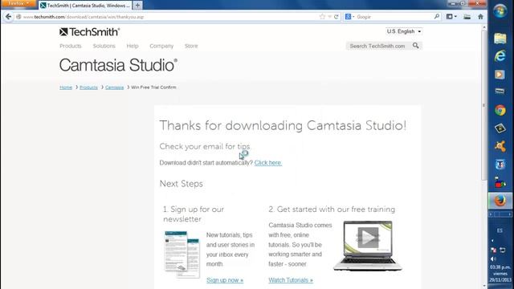
Task: Open the Products navigation menu
Action: (x=71, y=46)
